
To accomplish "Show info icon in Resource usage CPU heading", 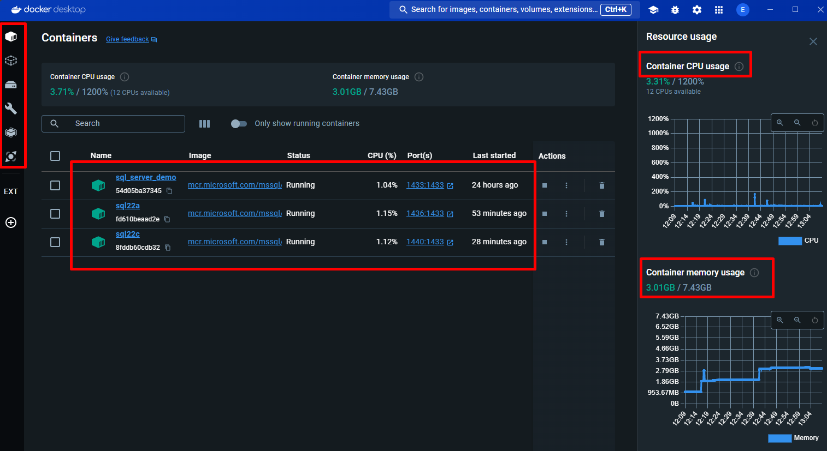I will (739, 67).
